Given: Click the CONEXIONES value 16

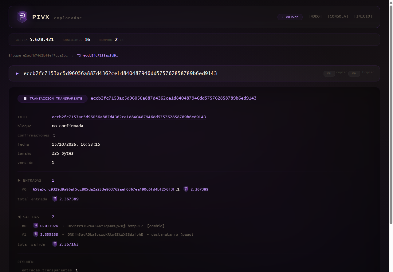Looking at the screenshot, I should (x=87, y=40).
